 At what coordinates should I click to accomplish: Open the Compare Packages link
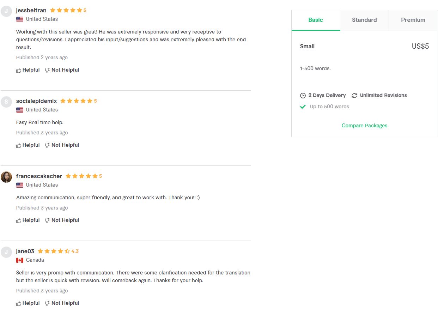click(x=364, y=126)
